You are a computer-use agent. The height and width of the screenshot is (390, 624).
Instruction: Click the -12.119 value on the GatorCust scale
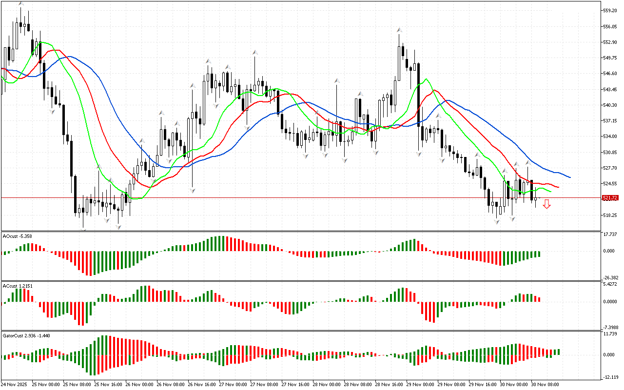pyautogui.click(x=610, y=377)
